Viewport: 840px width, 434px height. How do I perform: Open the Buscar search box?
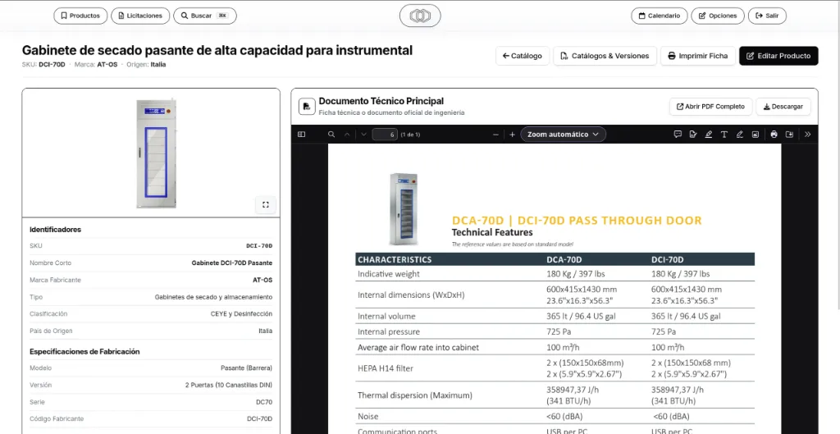(x=204, y=16)
